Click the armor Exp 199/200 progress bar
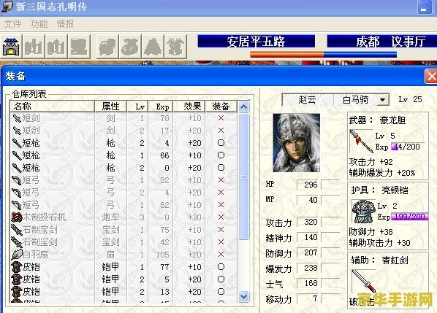The height and width of the screenshot is (313, 437). (410, 217)
